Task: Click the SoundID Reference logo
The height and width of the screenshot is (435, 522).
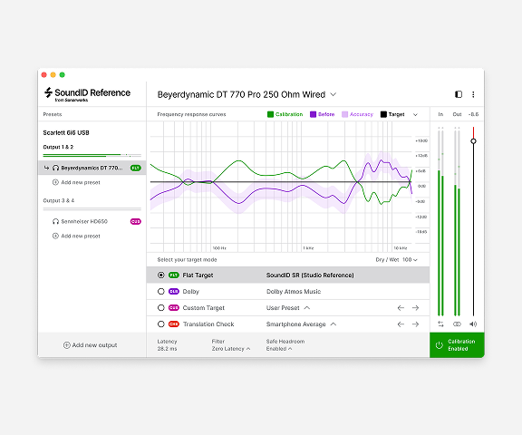Action: click(x=87, y=94)
